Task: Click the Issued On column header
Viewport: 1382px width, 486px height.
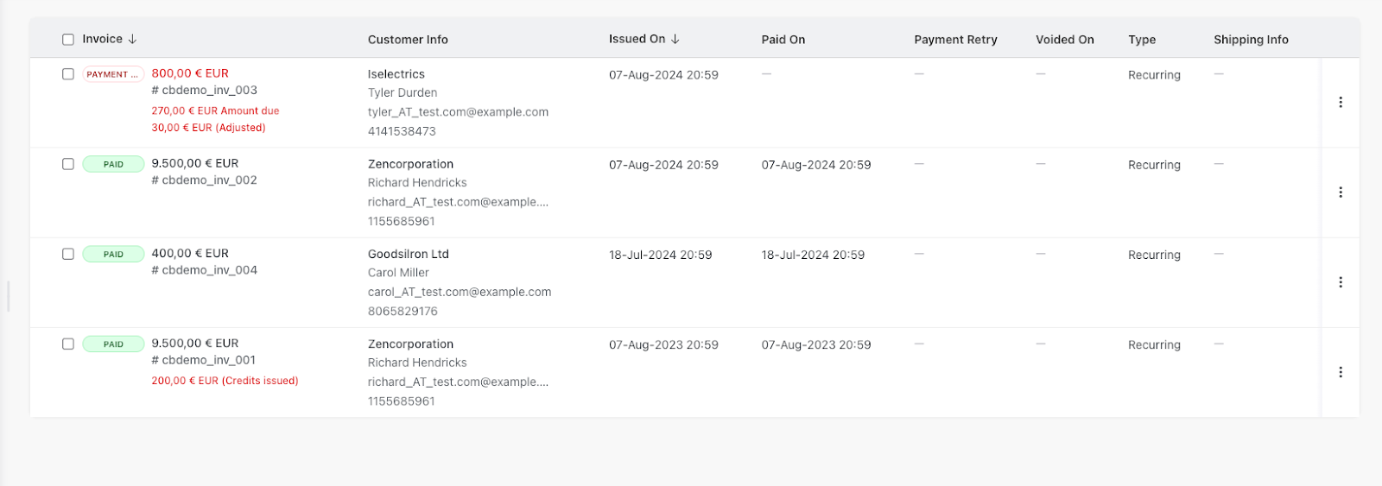Action: [x=637, y=39]
